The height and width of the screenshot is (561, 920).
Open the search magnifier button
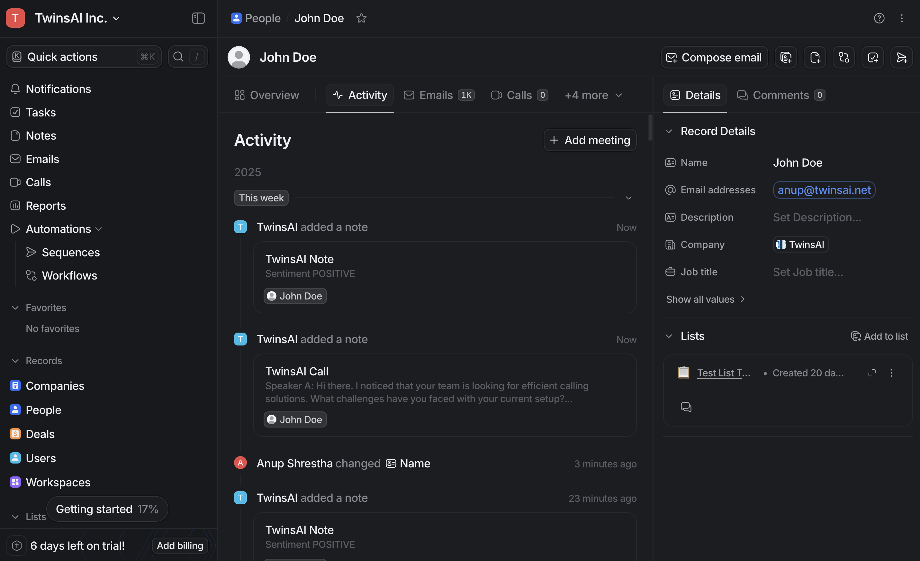point(188,57)
